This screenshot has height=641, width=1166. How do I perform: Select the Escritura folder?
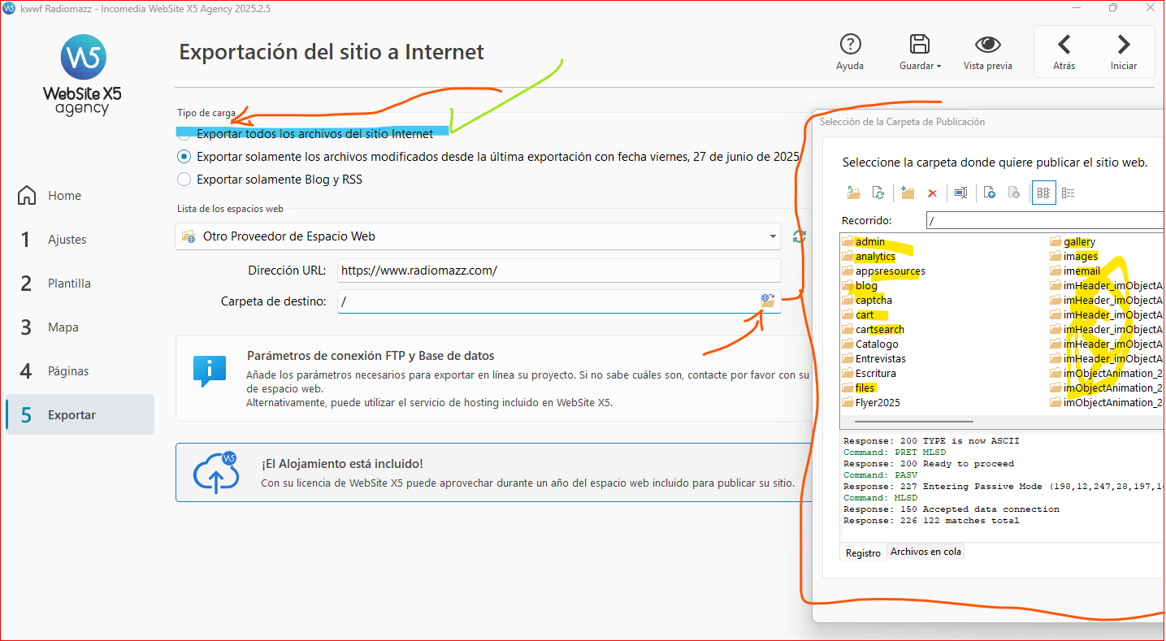(x=869, y=374)
